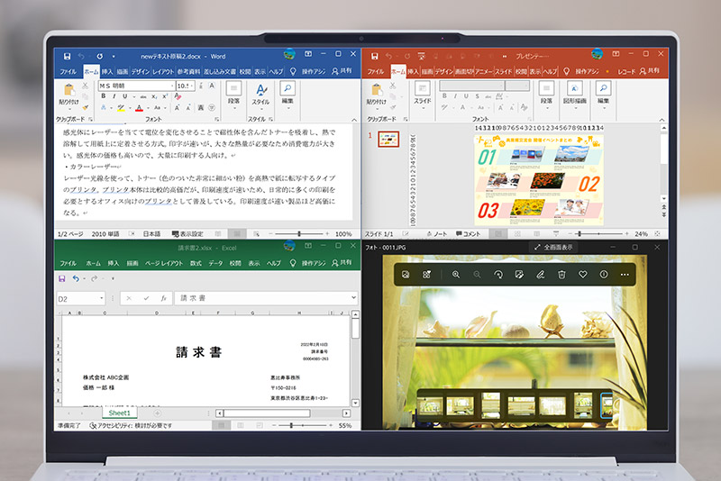Delete the photo with the trash icon
The width and height of the screenshot is (721, 481).
point(561,274)
